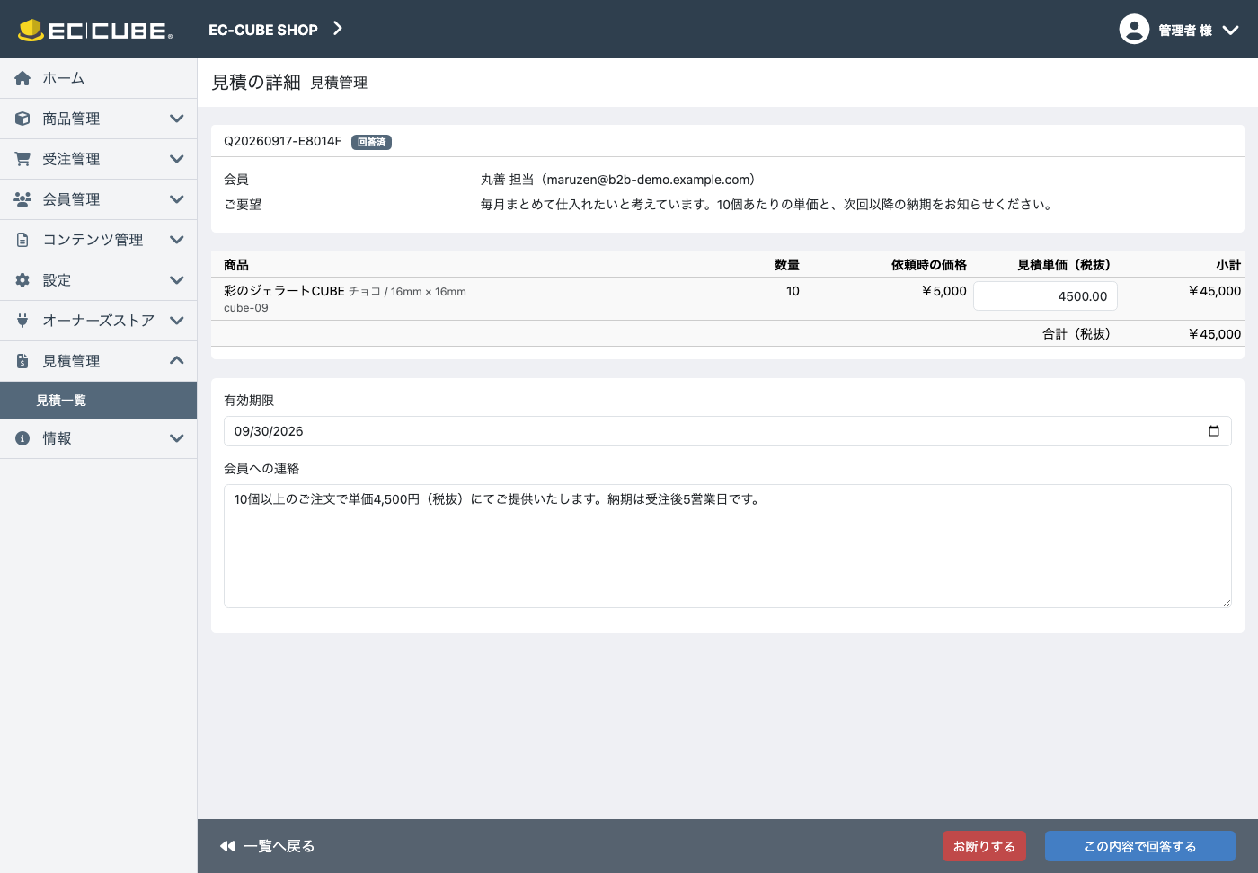Click the admin user avatar icon
Image resolution: width=1258 pixels, height=873 pixels.
pyautogui.click(x=1134, y=29)
